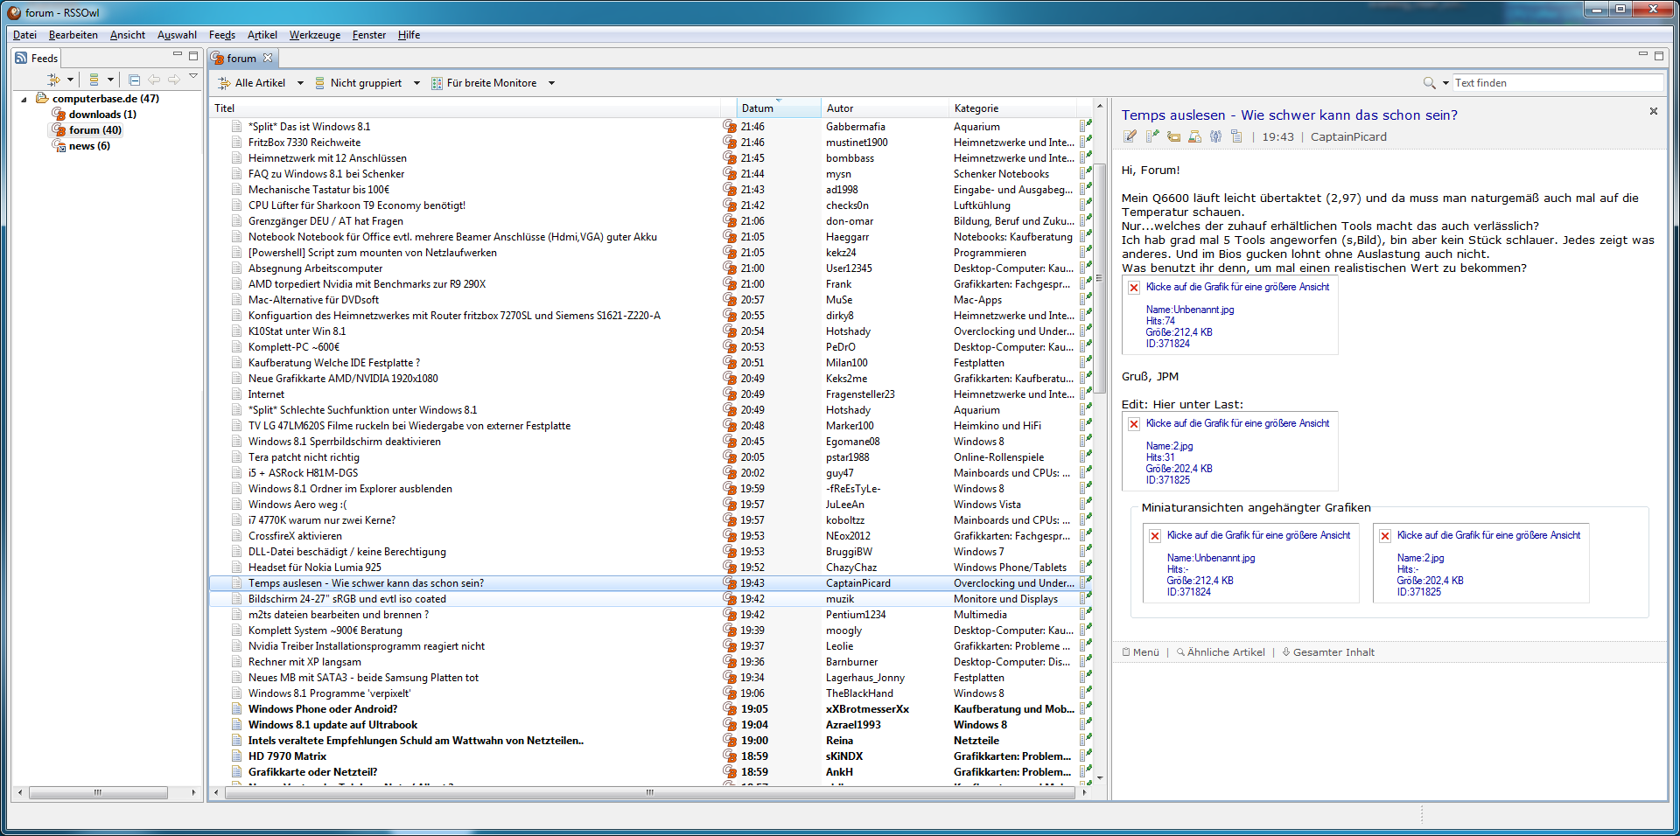1680x836 pixels.
Task: Click the grouping icon in Feeds panel toolbar
Action: point(94,80)
